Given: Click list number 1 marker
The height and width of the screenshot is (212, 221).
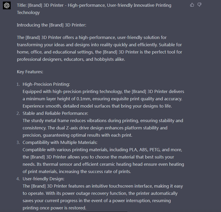Looking at the screenshot, I should [18, 84].
